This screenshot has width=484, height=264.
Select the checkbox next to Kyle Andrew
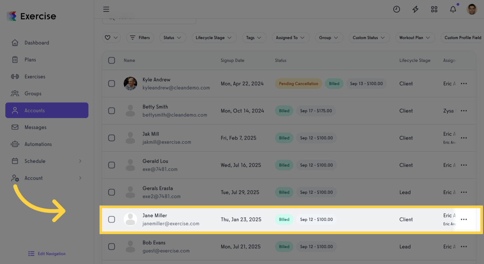[112, 83]
